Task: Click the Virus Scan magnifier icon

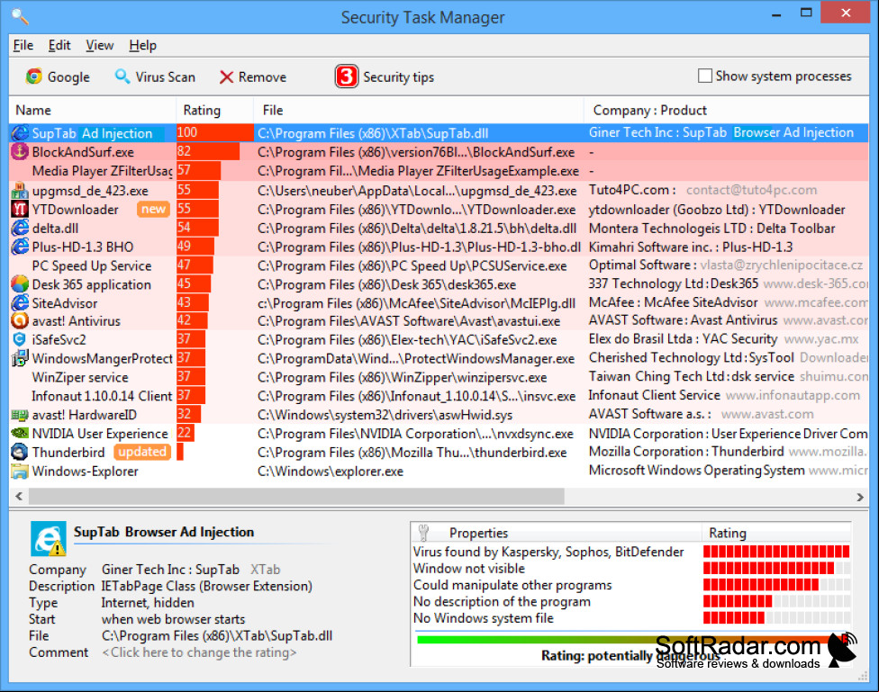Action: (122, 76)
